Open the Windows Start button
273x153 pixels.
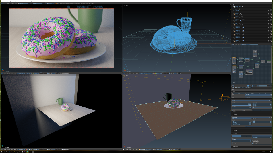1,152
